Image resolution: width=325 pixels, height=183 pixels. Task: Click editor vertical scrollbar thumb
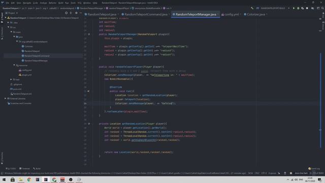click(x=320, y=101)
